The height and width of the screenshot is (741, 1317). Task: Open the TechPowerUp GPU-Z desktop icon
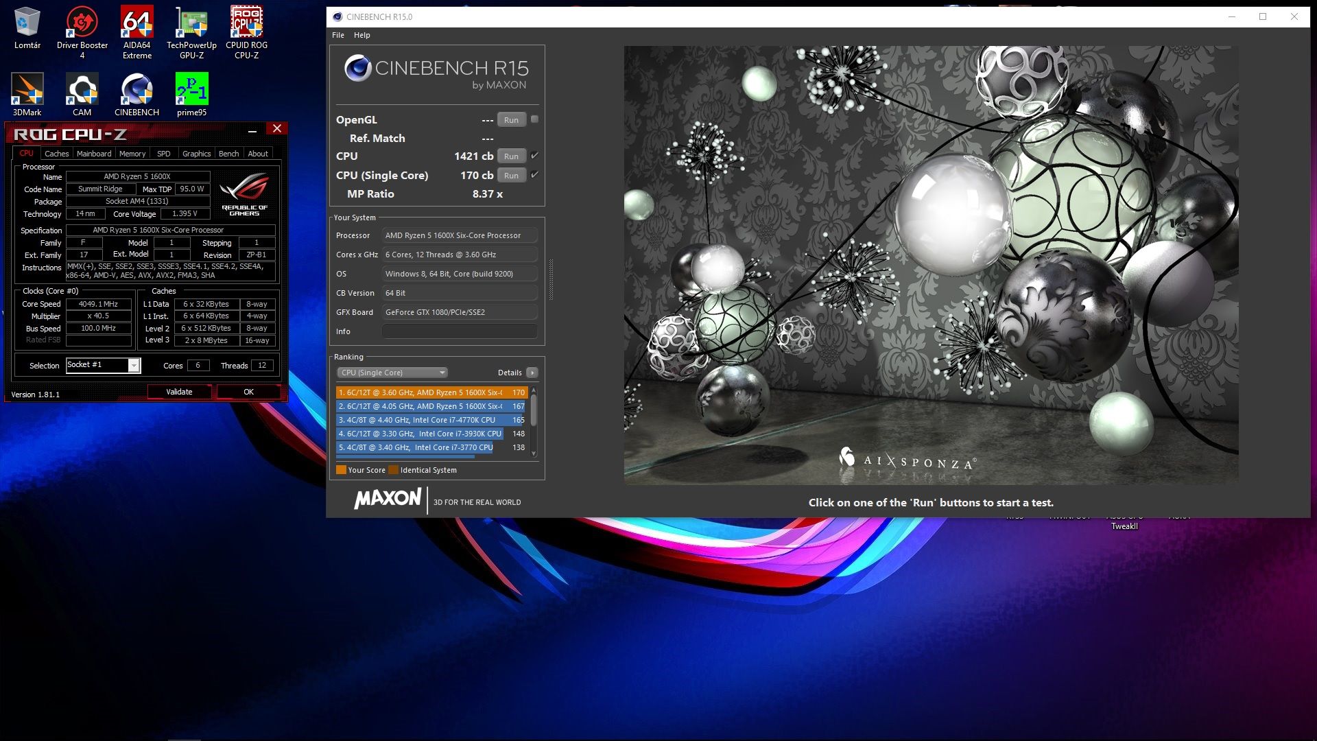(x=191, y=32)
